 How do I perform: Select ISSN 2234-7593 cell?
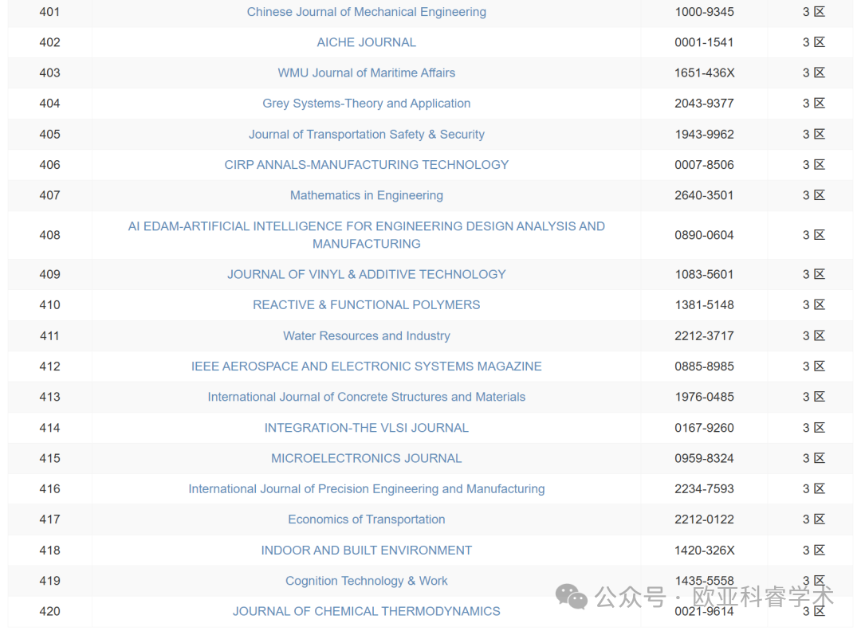(704, 489)
